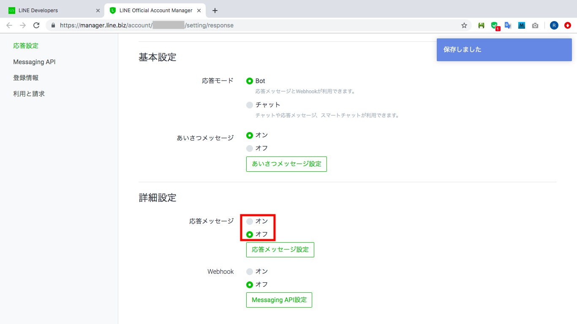Open the あいさつメッセージ設定 button
Viewport: 577px width, 324px height.
point(286,164)
